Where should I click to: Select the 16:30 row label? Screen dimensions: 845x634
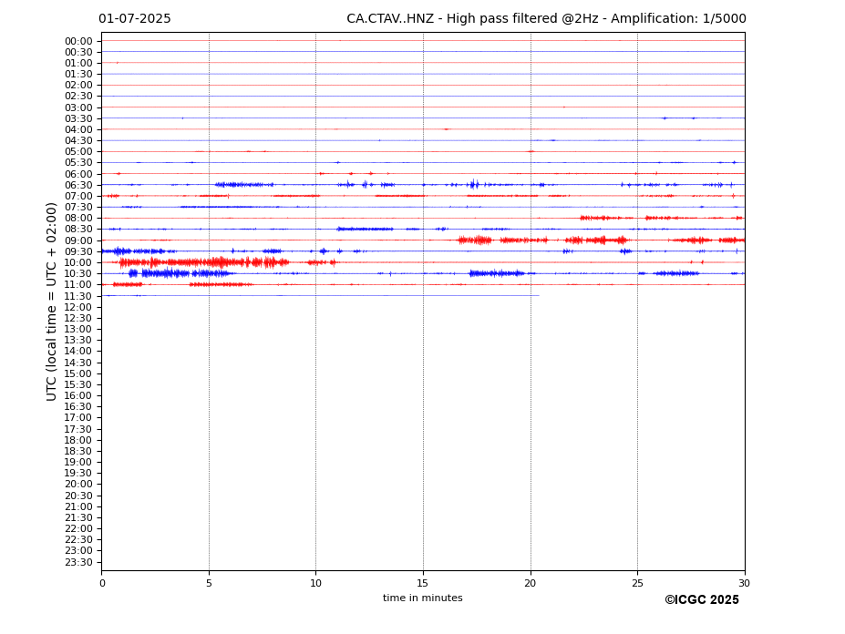pos(78,406)
